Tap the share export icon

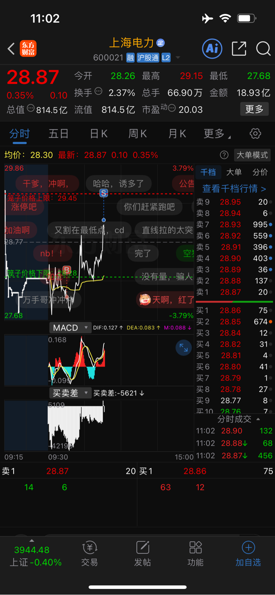239,49
